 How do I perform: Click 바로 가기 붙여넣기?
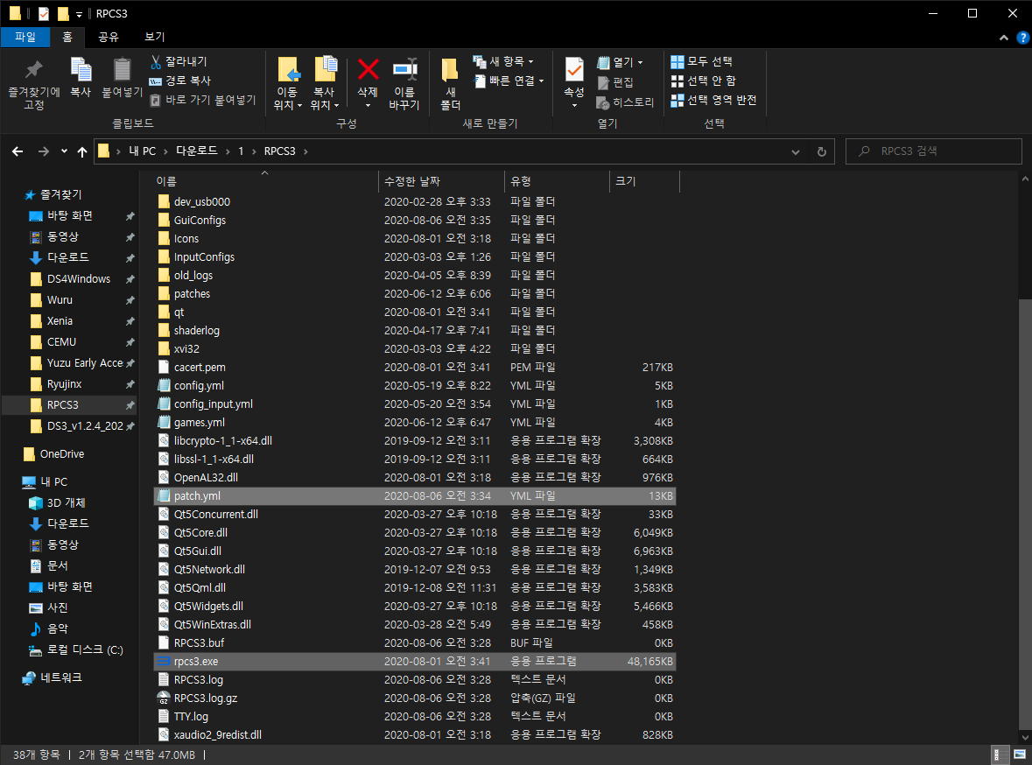tap(203, 100)
